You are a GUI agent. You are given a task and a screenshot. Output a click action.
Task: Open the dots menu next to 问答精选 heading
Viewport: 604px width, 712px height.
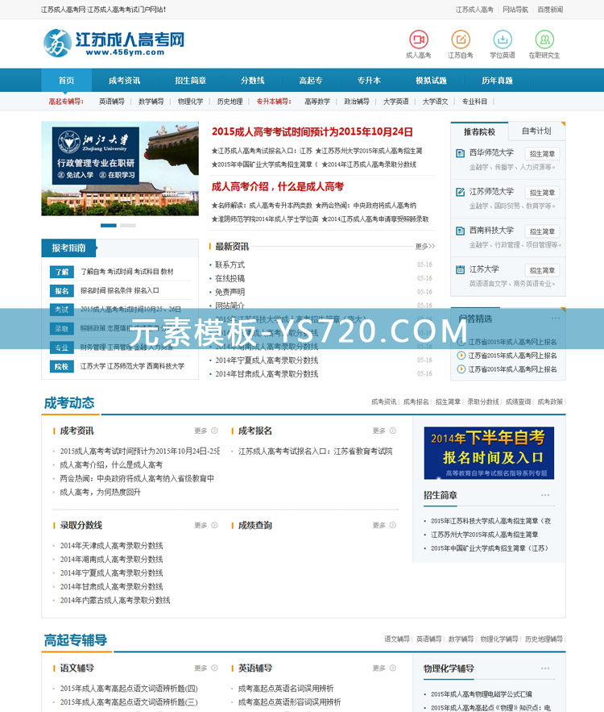(x=556, y=319)
